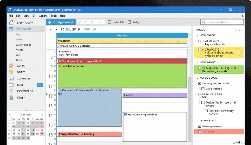Click the Go to Date calendar icon

pos(109,22)
